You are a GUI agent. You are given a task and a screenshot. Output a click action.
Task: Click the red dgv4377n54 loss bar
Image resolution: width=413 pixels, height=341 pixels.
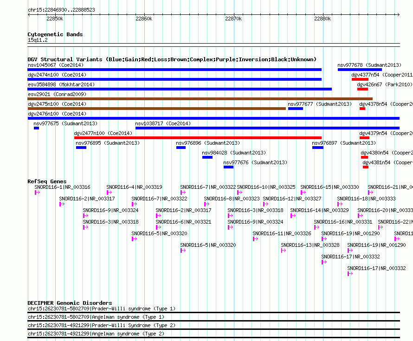point(360,79)
